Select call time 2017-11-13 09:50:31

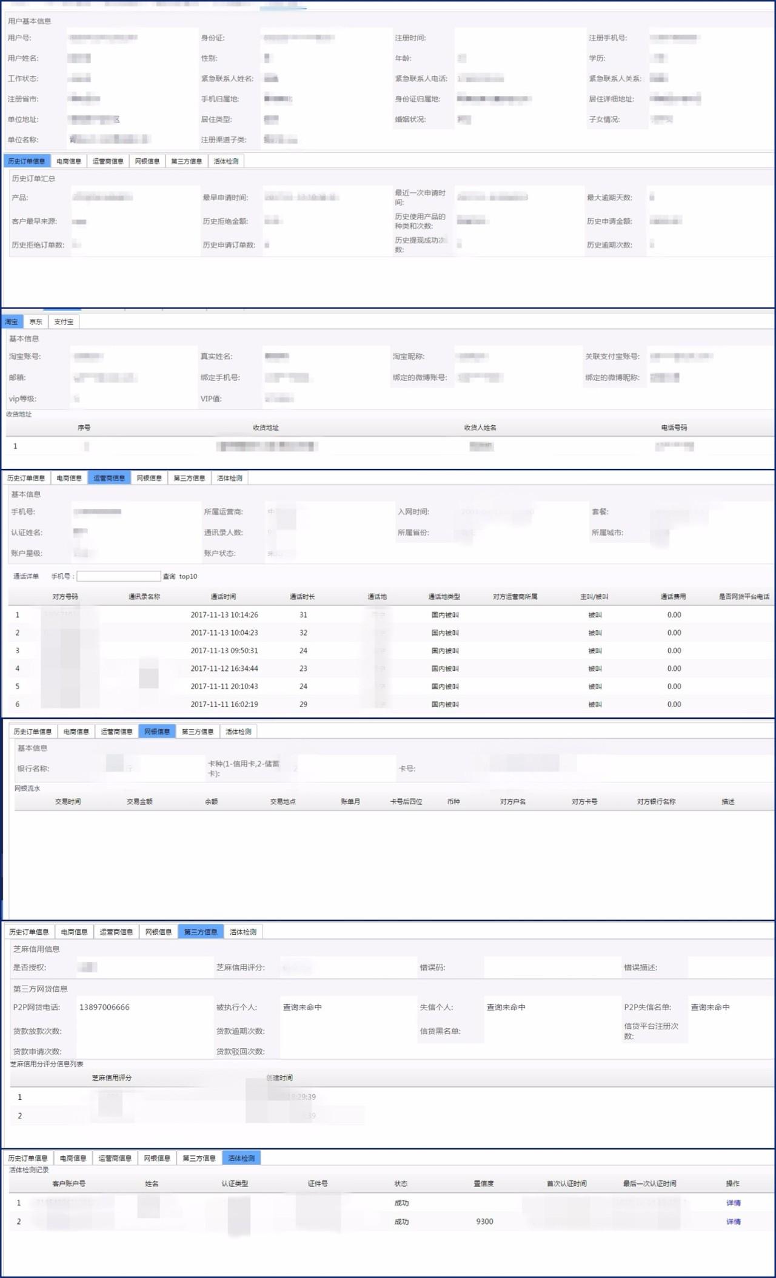click(224, 651)
